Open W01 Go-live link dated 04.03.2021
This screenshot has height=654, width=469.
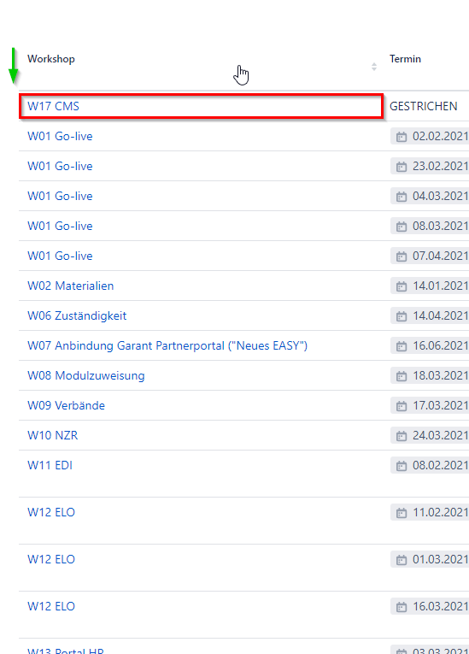[x=60, y=196]
